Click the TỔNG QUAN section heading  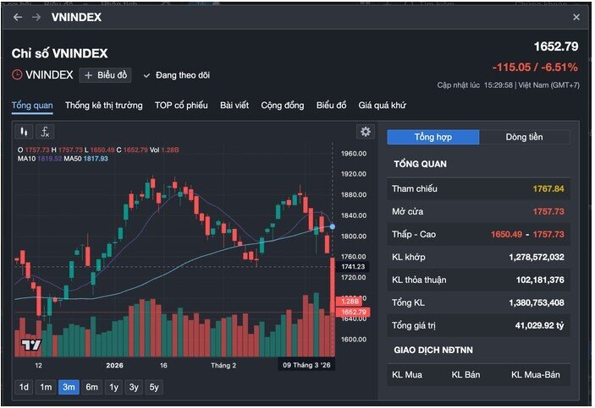pyautogui.click(x=420, y=164)
